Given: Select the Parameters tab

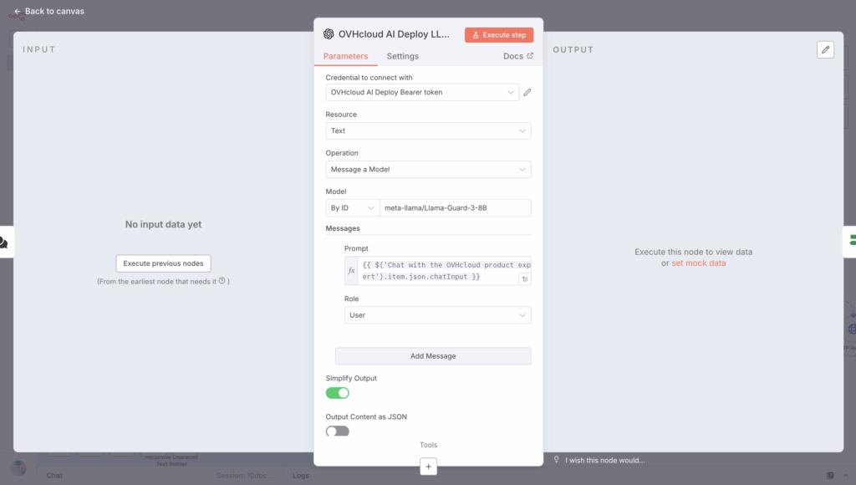Looking at the screenshot, I should pos(345,56).
